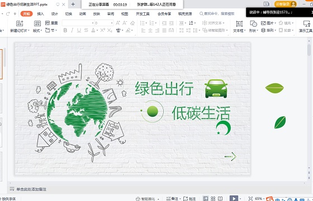Select the Slide Show (放映) ribbon tab

click(x=96, y=14)
